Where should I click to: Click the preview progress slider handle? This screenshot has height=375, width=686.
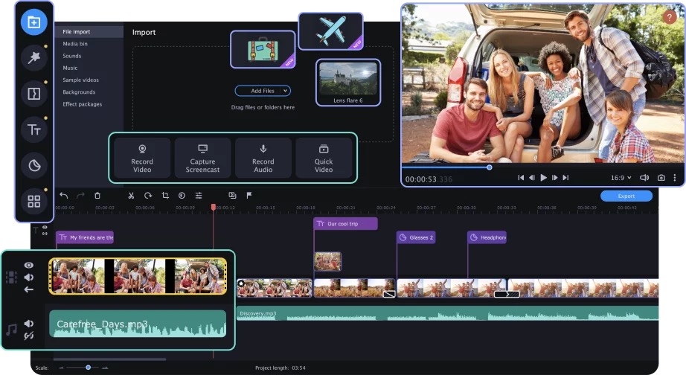[x=490, y=167]
